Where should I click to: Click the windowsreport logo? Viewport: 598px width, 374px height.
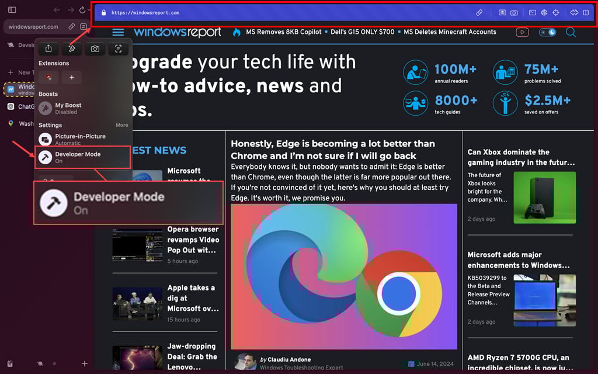[x=178, y=32]
